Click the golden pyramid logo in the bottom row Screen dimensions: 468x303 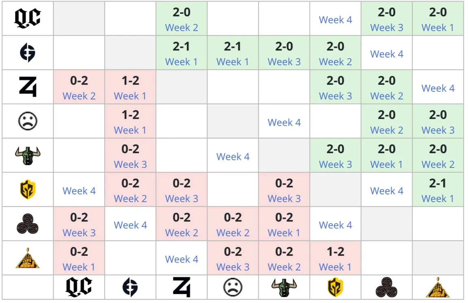[437, 287]
